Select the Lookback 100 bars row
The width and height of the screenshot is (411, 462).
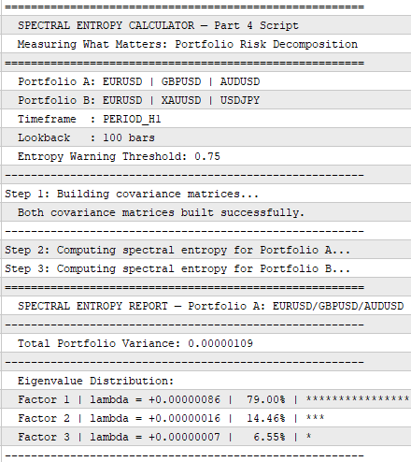pos(206,137)
